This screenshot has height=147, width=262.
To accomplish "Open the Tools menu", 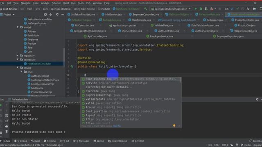I will tap(81, 3).
